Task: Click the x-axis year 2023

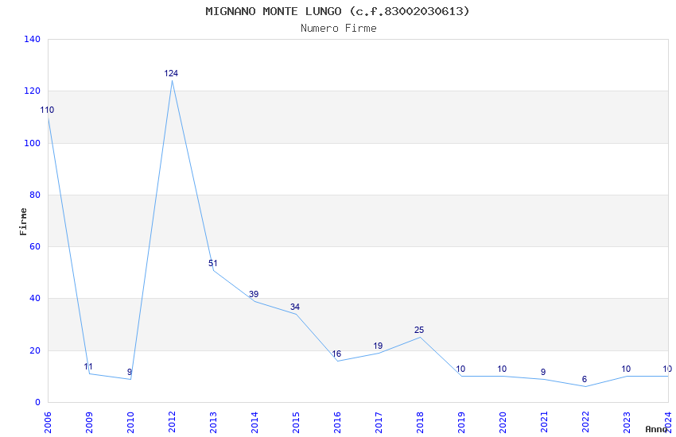Action: [x=627, y=422]
